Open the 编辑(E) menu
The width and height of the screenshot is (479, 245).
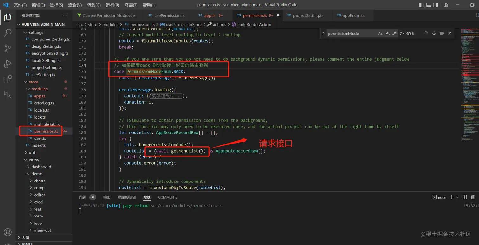pyautogui.click(x=38, y=5)
